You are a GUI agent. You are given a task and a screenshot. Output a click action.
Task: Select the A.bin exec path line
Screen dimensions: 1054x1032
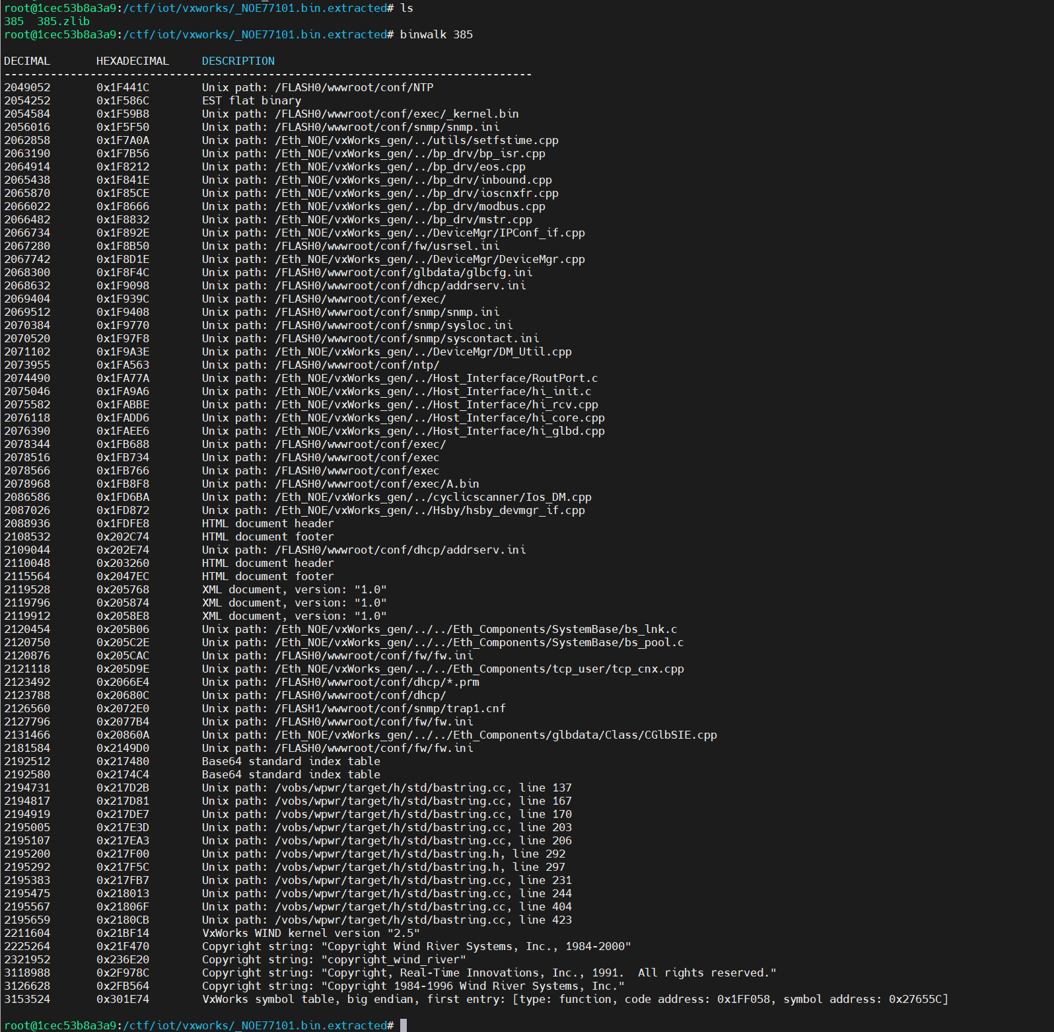[x=340, y=484]
